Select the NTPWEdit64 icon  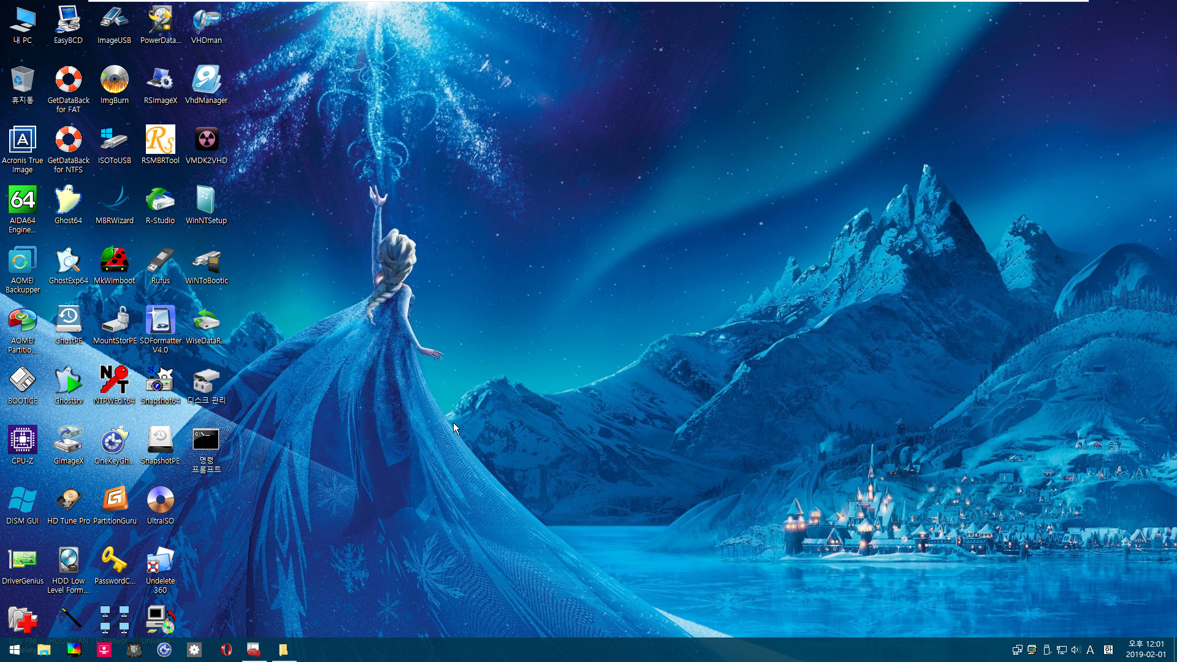coord(114,386)
